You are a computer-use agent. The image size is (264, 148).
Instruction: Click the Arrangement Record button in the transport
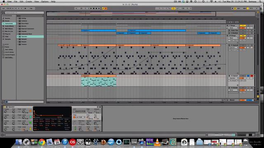(x=96, y=8)
